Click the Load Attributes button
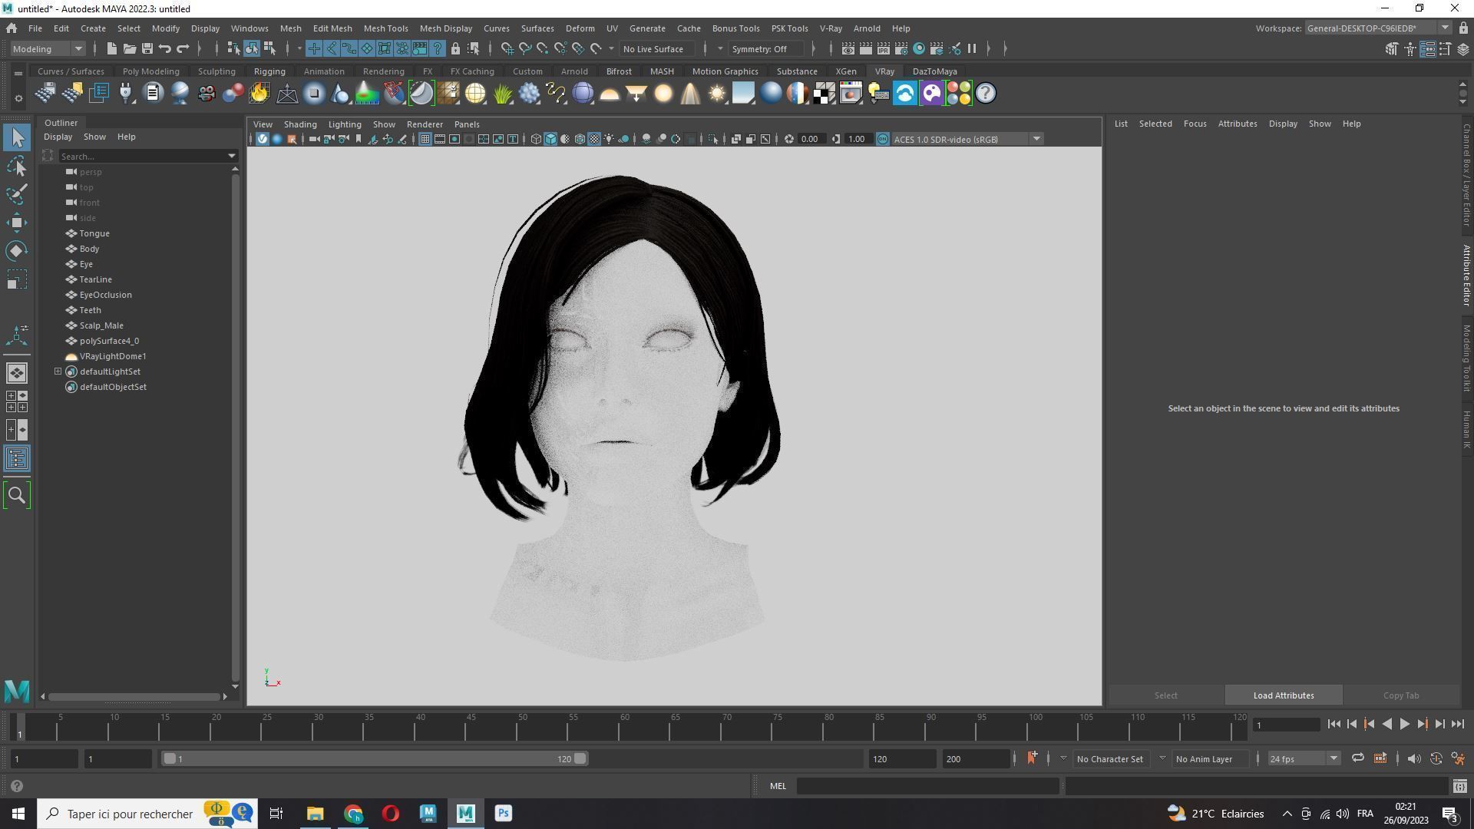This screenshot has height=829, width=1474. point(1284,695)
